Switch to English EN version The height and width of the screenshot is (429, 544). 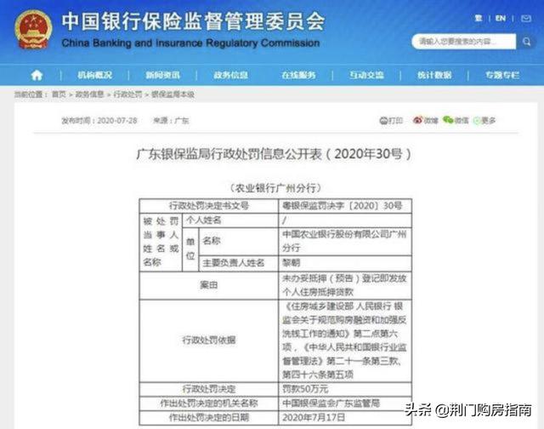pos(501,18)
